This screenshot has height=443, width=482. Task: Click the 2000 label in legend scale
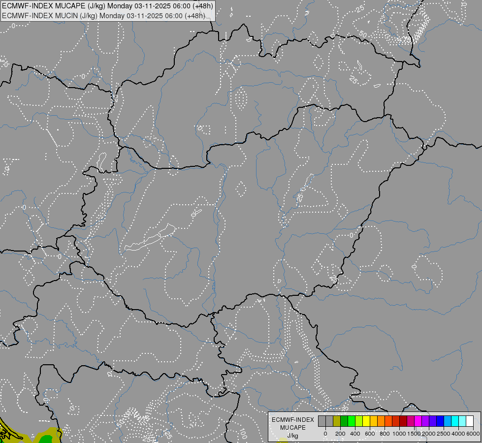tap(429, 434)
